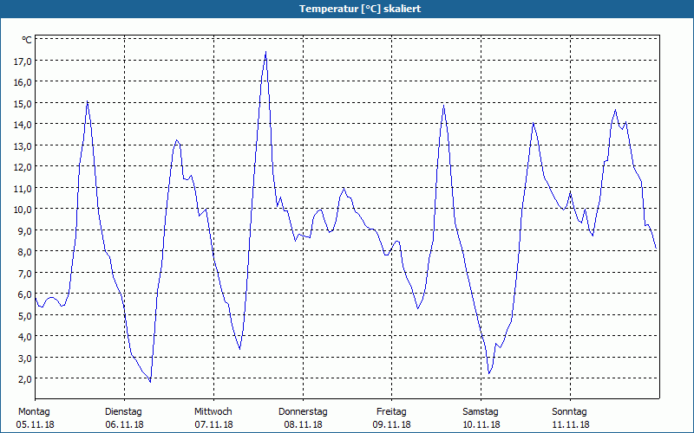Select the 14,0 y-axis label
The image size is (694, 433).
click(x=23, y=125)
